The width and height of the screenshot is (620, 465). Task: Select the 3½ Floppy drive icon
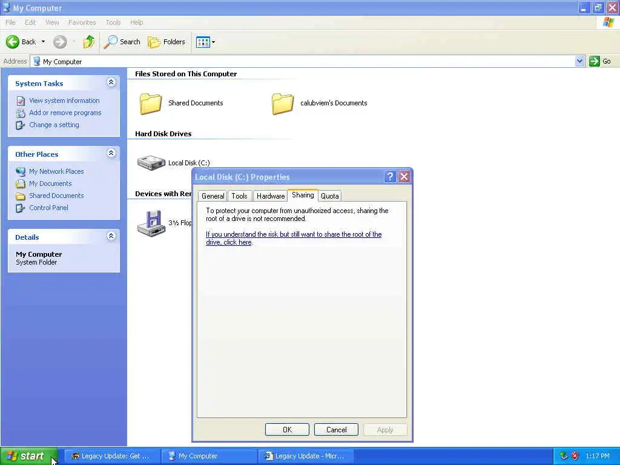[x=151, y=223]
